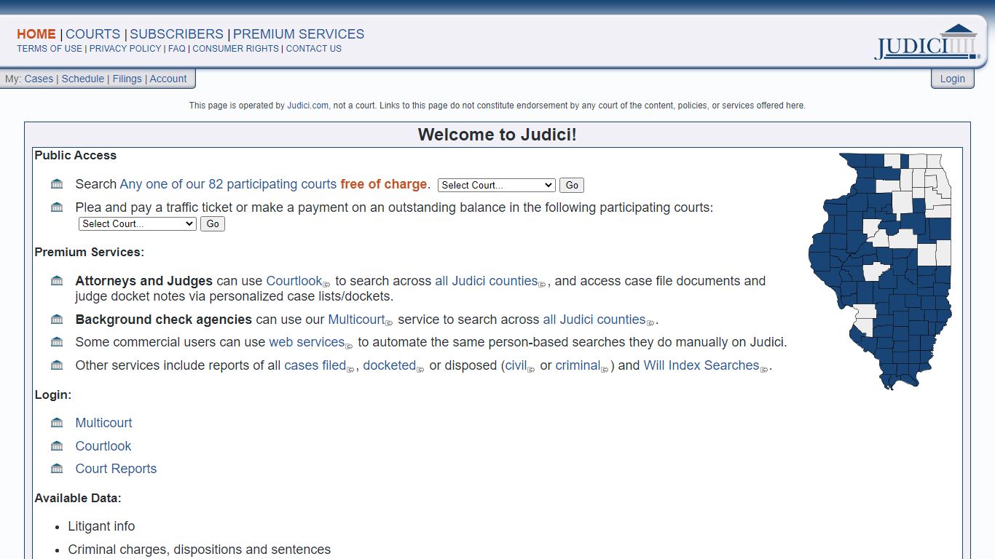Click 'all Judici counties' after Courtlook
The width and height of the screenshot is (995, 559).
click(x=487, y=281)
